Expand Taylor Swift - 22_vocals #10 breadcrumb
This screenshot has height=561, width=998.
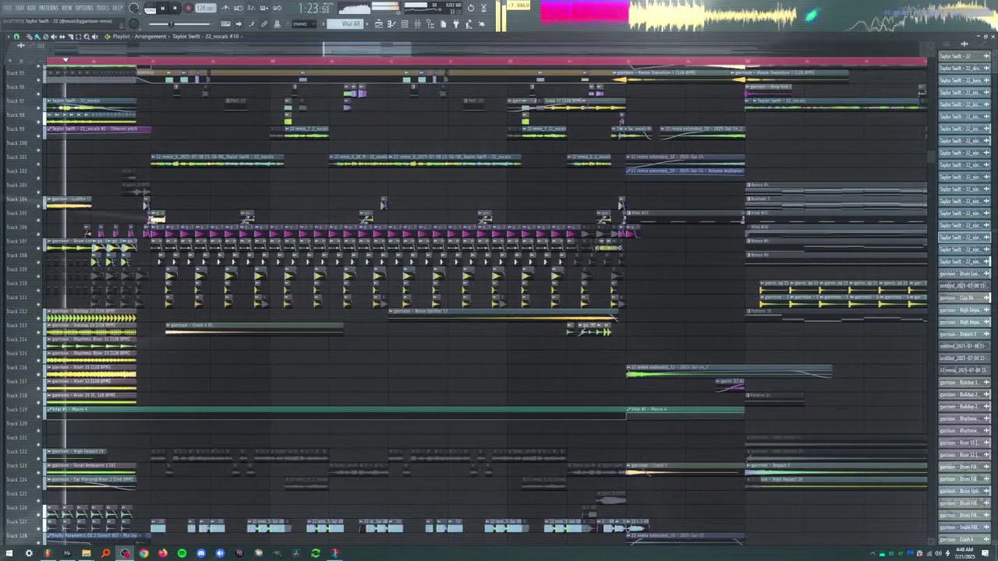(x=206, y=37)
